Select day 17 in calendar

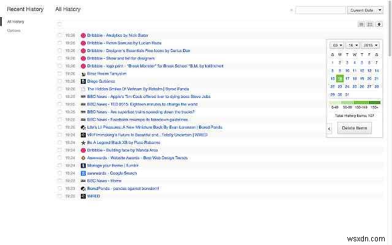click(347, 79)
